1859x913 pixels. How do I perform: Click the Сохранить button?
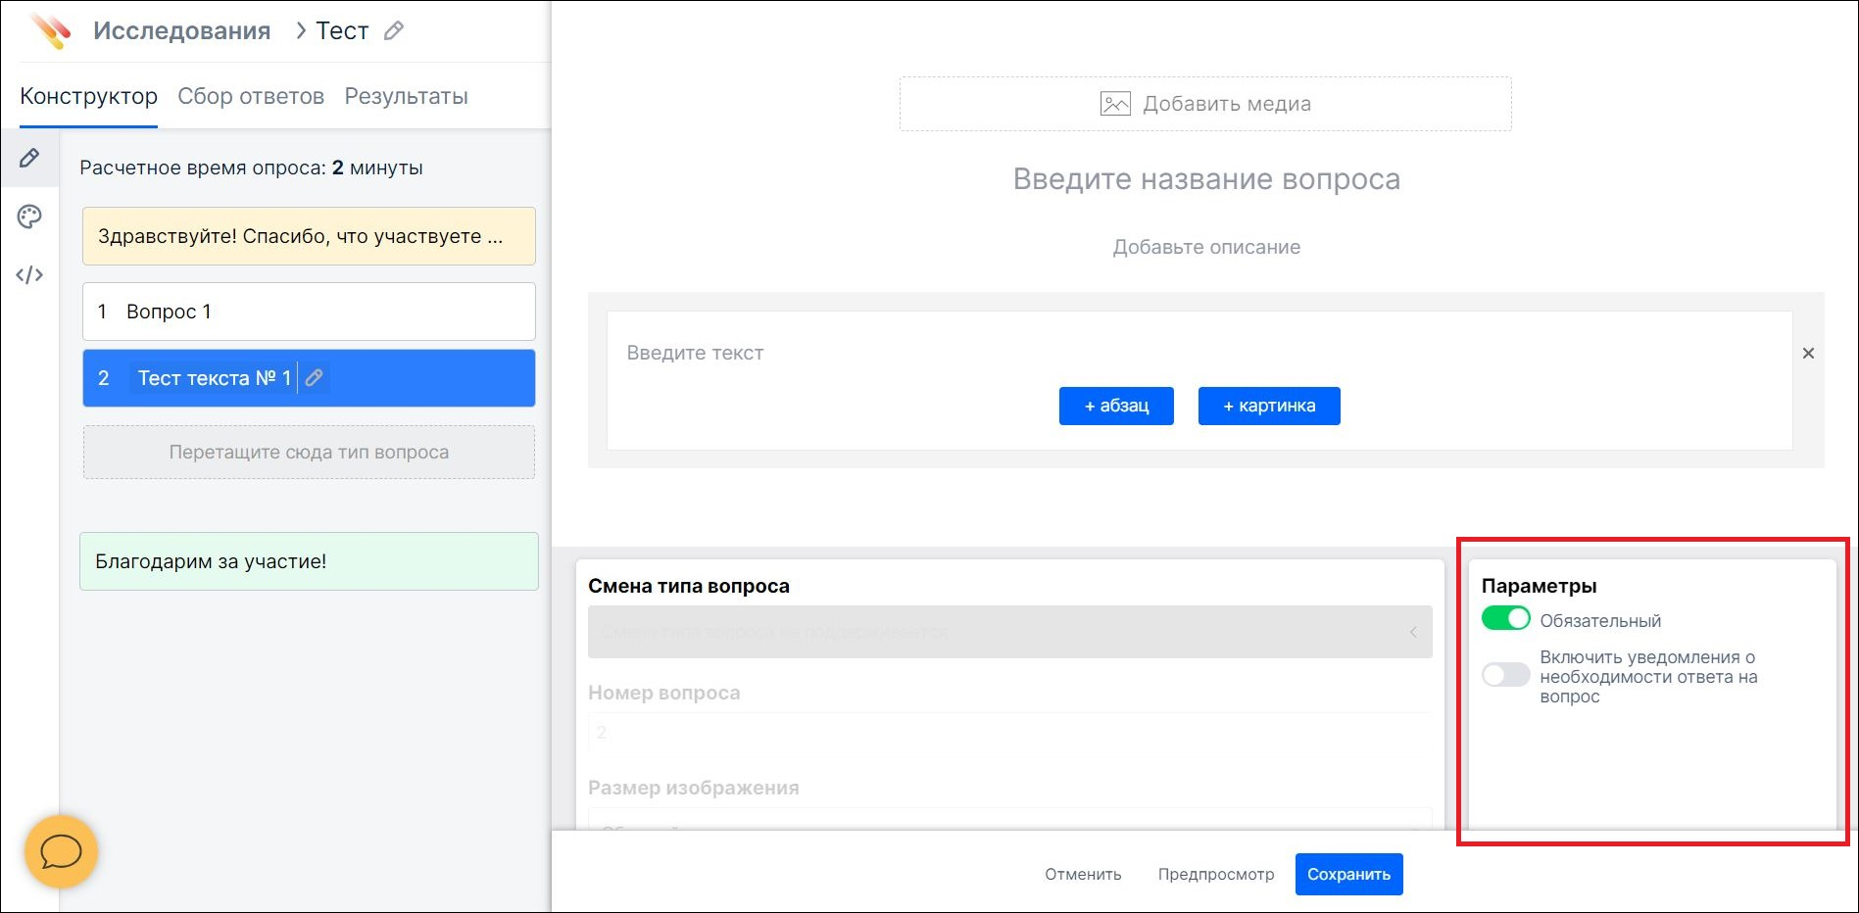(x=1348, y=874)
